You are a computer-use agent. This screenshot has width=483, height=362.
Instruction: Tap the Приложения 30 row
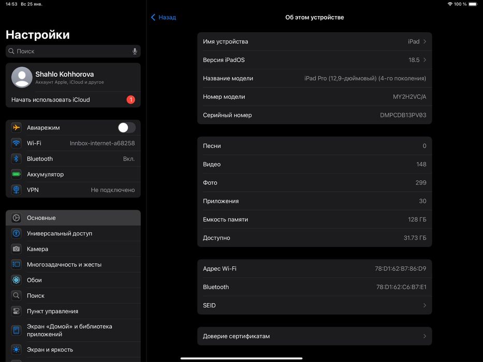pos(315,201)
